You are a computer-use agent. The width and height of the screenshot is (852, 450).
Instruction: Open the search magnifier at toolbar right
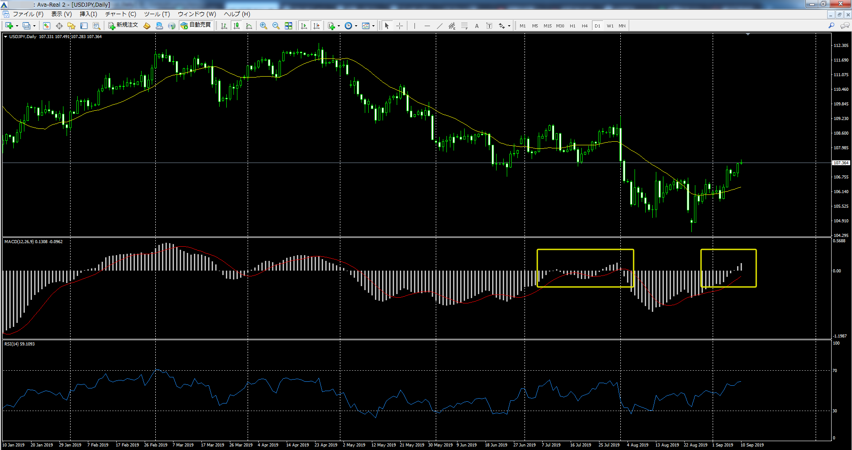pyautogui.click(x=831, y=26)
